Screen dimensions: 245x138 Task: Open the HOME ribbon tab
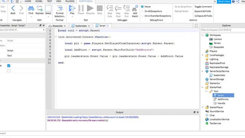(28, 1)
